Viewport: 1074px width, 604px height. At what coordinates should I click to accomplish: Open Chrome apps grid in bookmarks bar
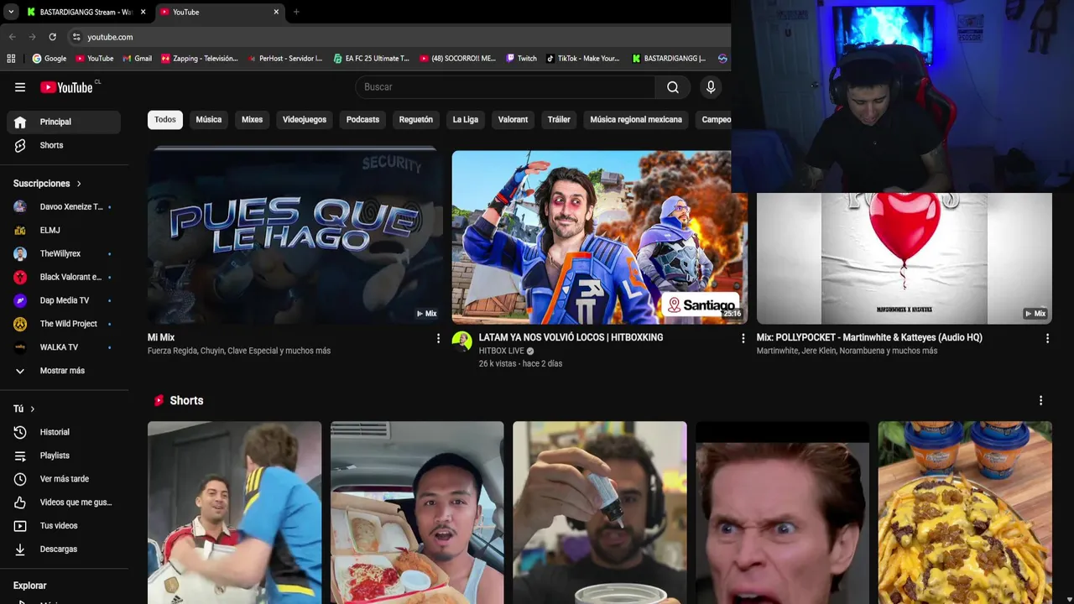coord(11,59)
